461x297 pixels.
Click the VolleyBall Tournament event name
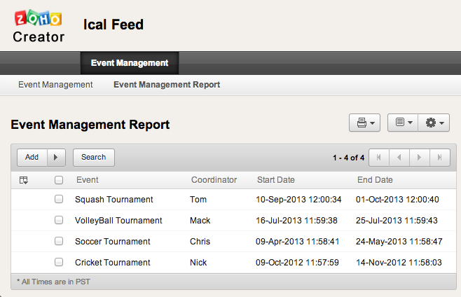tap(118, 221)
